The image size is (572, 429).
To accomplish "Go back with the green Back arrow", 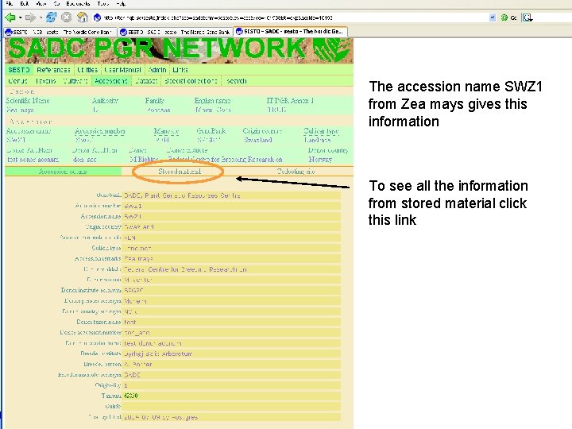I will 10,17.
